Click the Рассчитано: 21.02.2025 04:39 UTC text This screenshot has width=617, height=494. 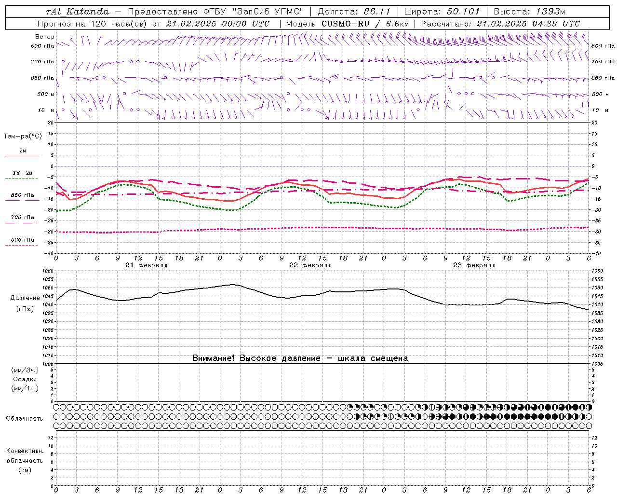tap(500, 24)
